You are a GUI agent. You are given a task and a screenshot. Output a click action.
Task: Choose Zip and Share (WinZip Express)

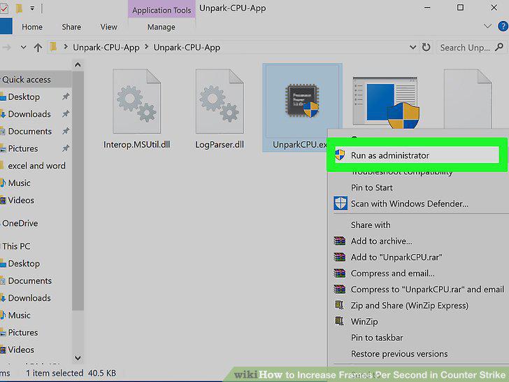(409, 305)
